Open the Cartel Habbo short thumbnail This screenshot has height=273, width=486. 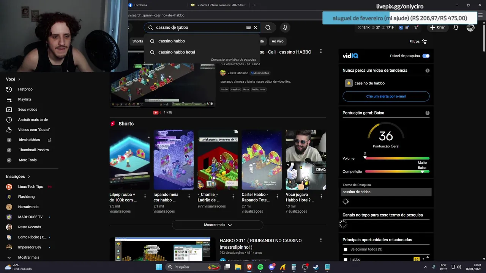[262, 160]
